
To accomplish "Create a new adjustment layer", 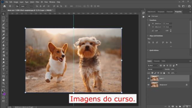I will (x=176, y=106).
